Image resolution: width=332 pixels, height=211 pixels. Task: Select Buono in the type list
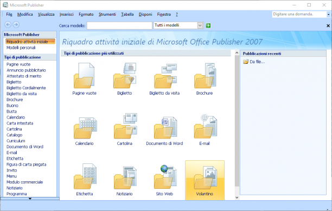[12, 105]
